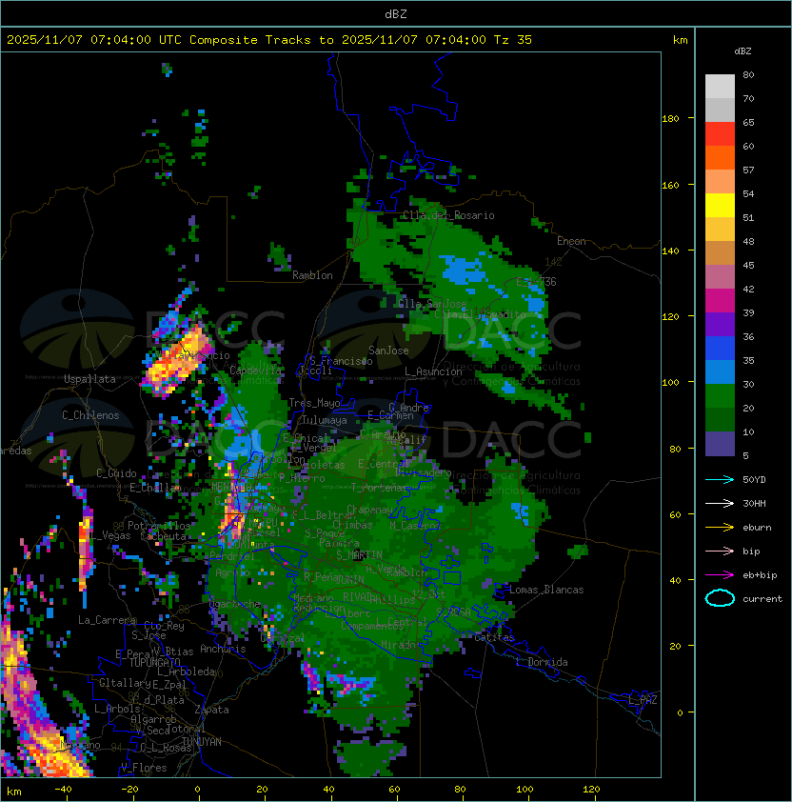Viewport: 792px width, 802px height.
Task: Click the gray 80 dBZ color swatch
Action: pos(720,86)
